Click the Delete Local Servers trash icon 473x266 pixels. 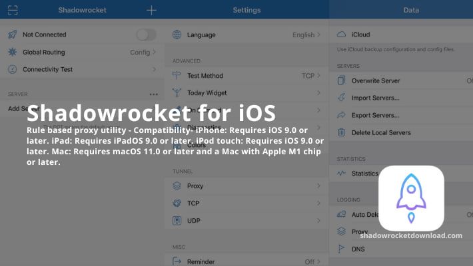point(341,132)
